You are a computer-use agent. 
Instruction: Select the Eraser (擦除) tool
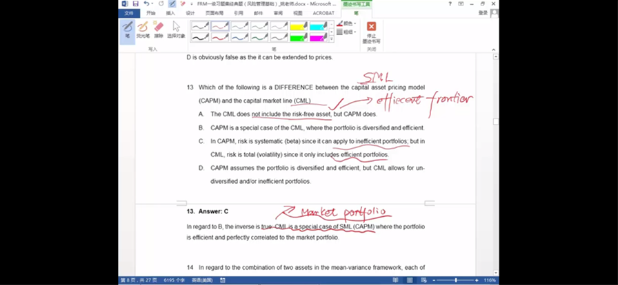pyautogui.click(x=159, y=30)
